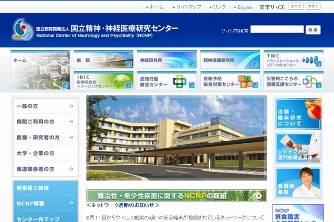Click the play arrow on the green NCNP banner
Screen dimensions: 334x222
click(x=258, y=196)
